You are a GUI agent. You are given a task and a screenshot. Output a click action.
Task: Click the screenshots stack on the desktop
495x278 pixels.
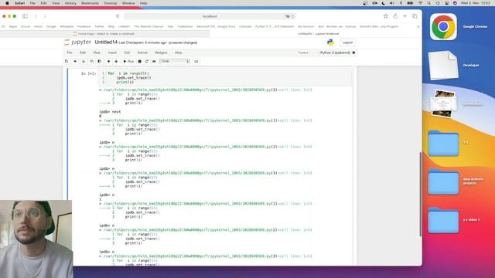click(x=443, y=103)
